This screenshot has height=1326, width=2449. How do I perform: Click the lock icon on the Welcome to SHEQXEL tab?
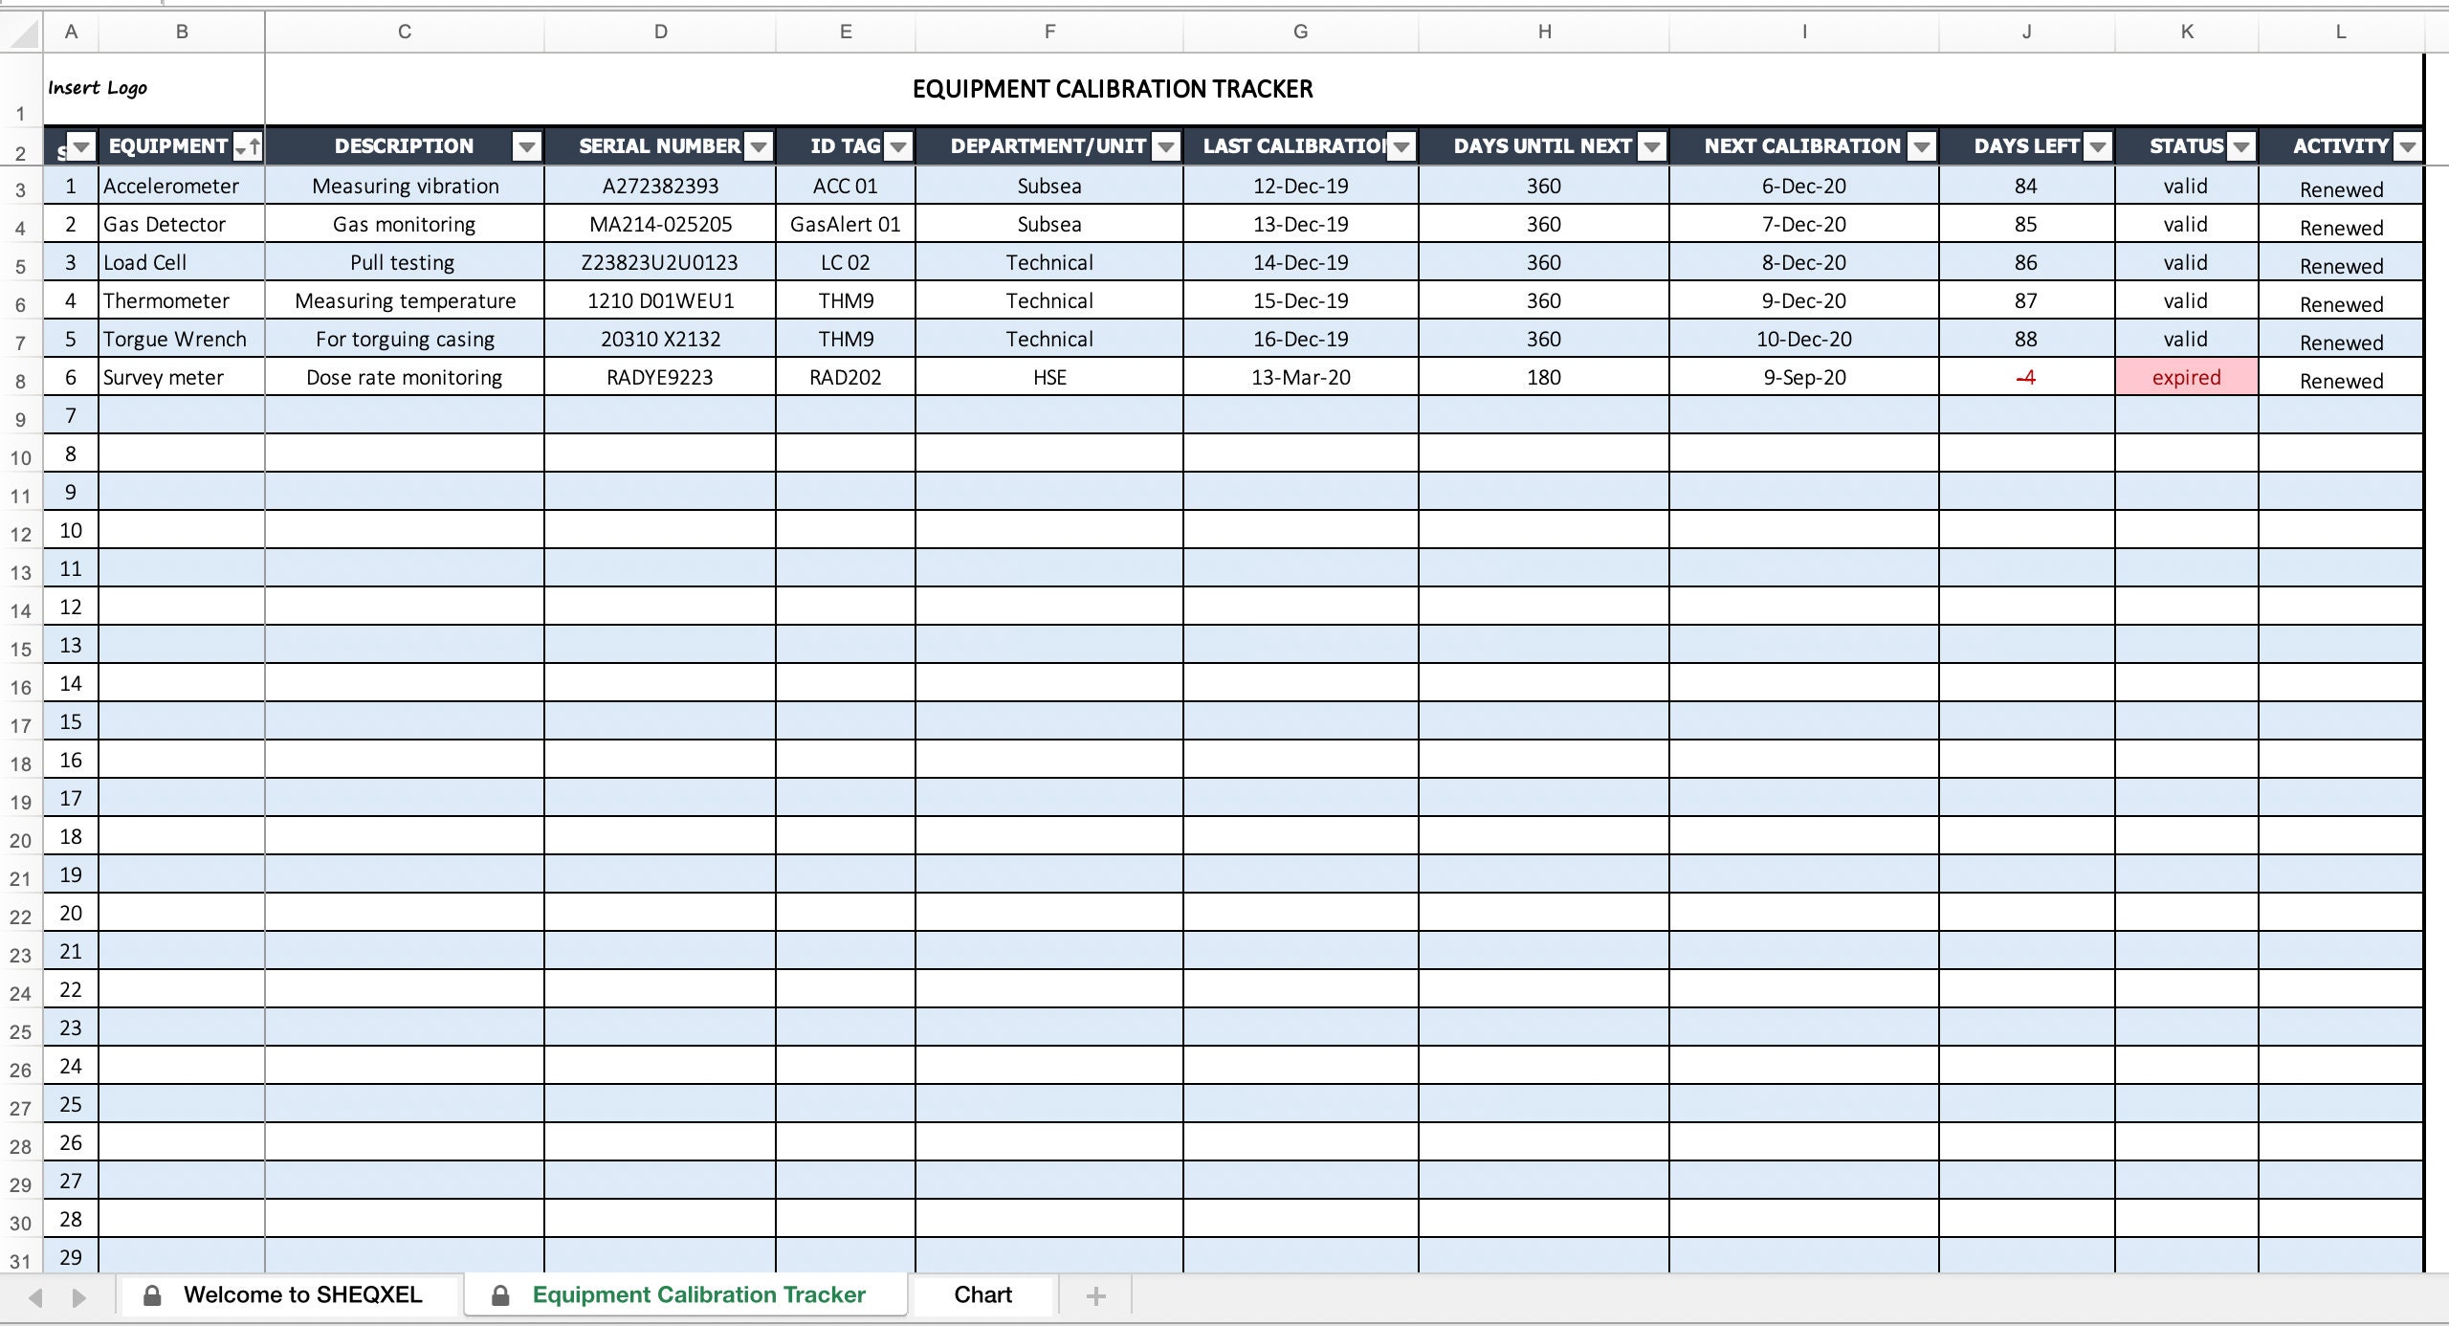(151, 1294)
